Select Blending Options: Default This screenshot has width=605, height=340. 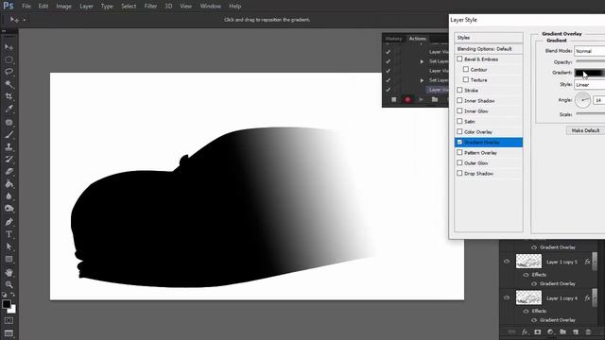(x=489, y=49)
